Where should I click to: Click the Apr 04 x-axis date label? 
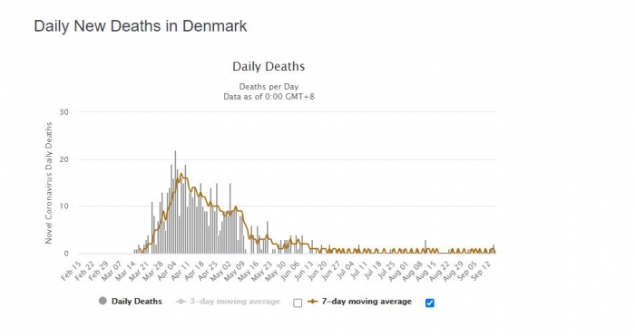click(167, 271)
